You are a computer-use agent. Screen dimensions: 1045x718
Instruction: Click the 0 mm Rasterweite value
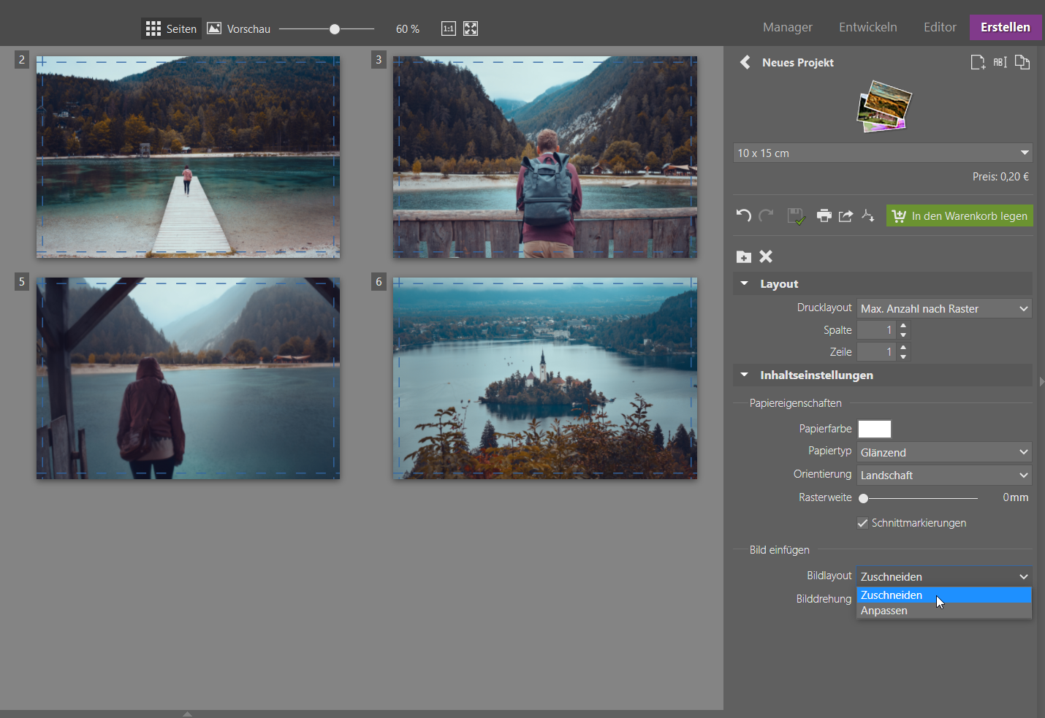pyautogui.click(x=1016, y=497)
